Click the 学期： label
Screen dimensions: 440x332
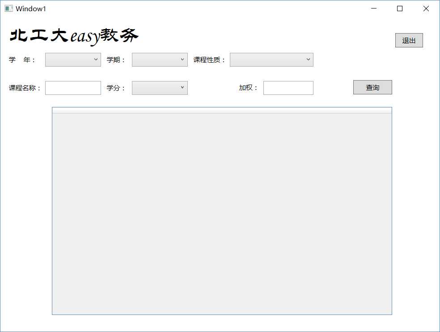116,60
